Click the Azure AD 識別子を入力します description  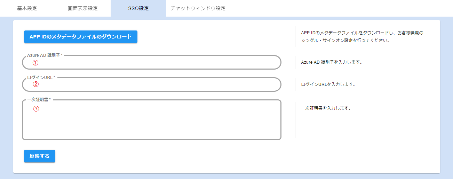point(332,63)
